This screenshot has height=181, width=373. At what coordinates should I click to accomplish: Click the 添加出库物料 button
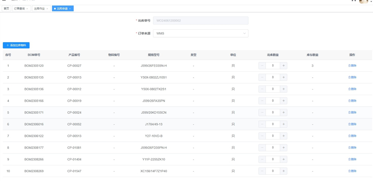point(16,45)
